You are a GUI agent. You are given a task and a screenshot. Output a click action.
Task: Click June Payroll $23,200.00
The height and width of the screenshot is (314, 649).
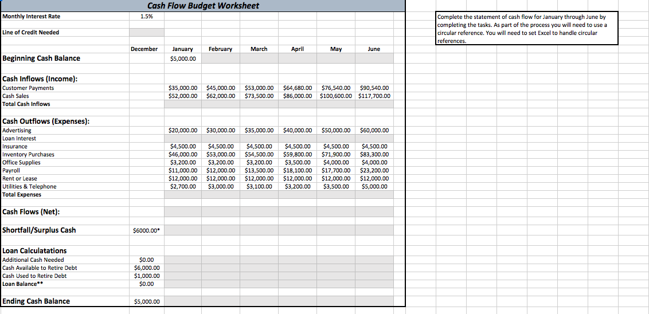[x=374, y=170]
